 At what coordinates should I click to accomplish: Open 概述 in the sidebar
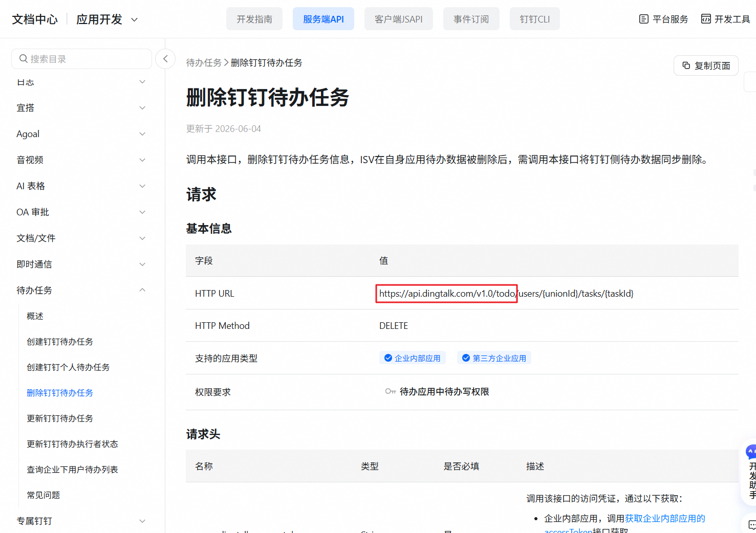[35, 316]
